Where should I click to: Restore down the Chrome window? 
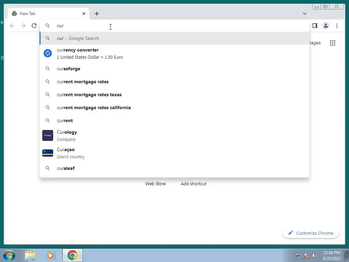pyautogui.click(x=325, y=7)
